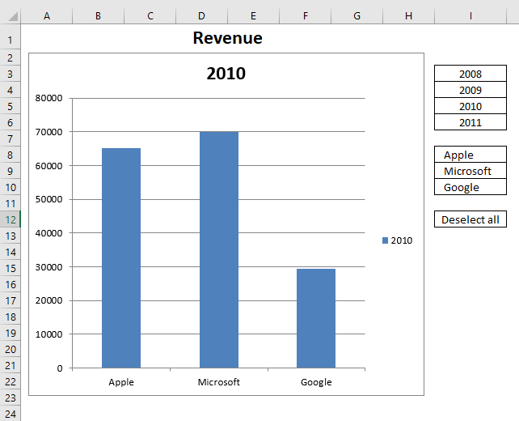The width and height of the screenshot is (519, 421).
Task: Select the 2008 year button
Action: (470, 73)
